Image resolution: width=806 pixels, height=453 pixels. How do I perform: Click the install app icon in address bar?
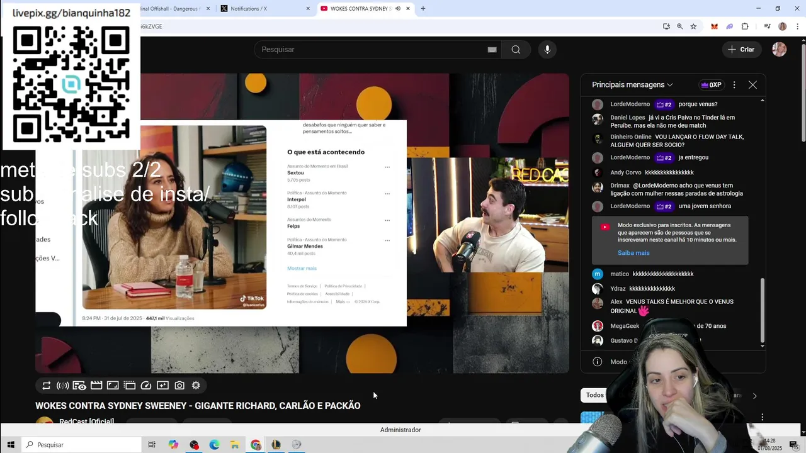(666, 26)
